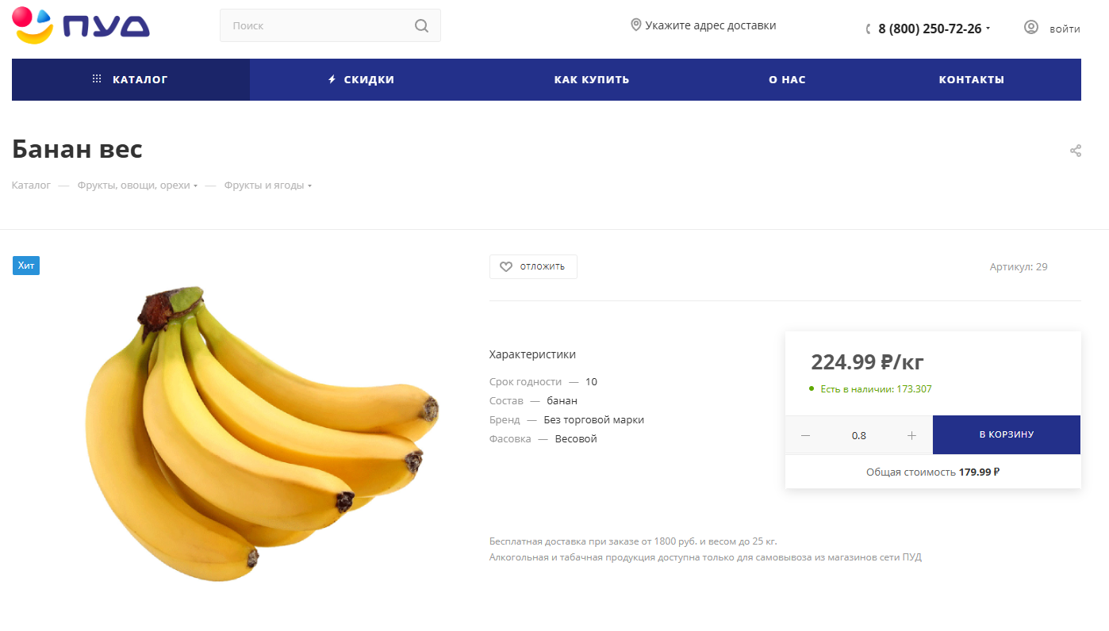
Task: Click the catalog grid icon
Action: [x=97, y=79]
